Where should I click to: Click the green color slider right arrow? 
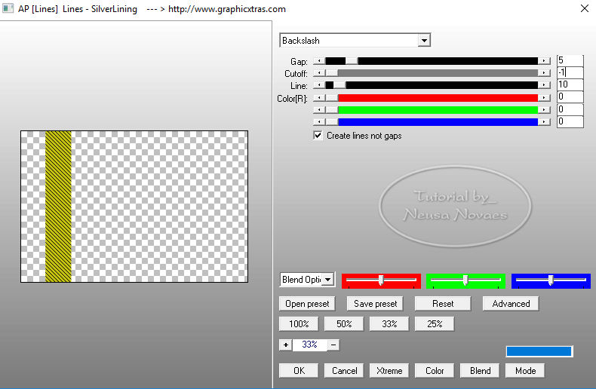(544, 110)
